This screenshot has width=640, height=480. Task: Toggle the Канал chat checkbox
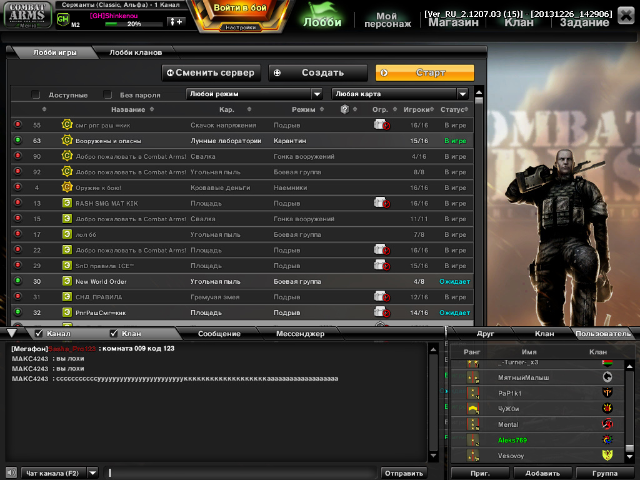pyautogui.click(x=39, y=334)
